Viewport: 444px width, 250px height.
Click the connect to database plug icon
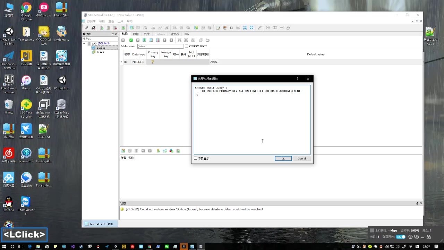(87, 28)
